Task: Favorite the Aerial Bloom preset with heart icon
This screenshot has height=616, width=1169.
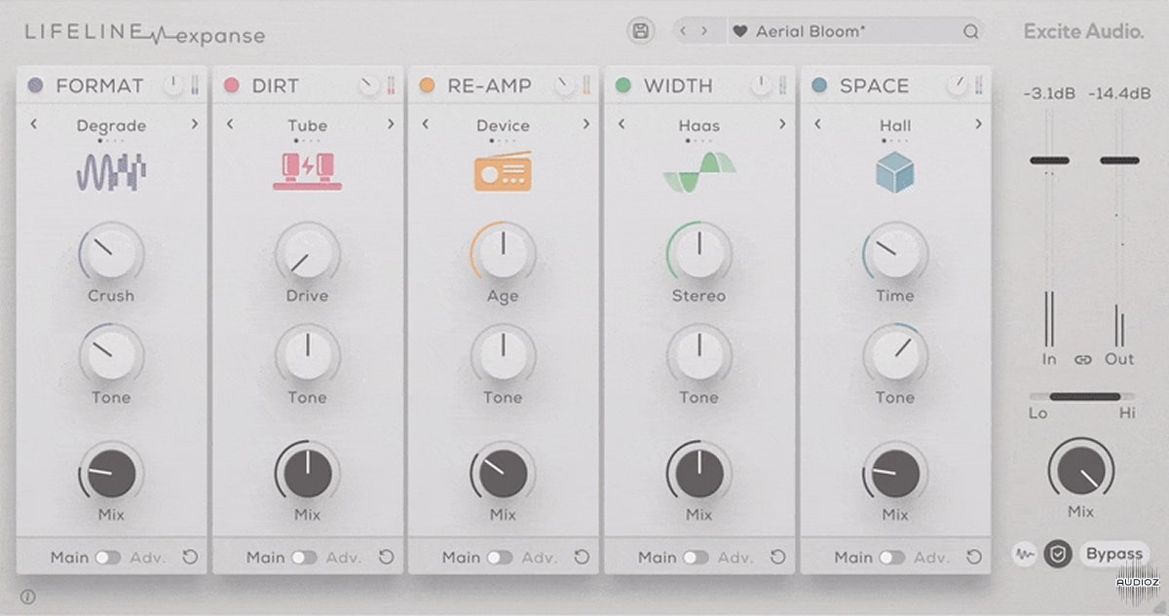Action: 739,31
